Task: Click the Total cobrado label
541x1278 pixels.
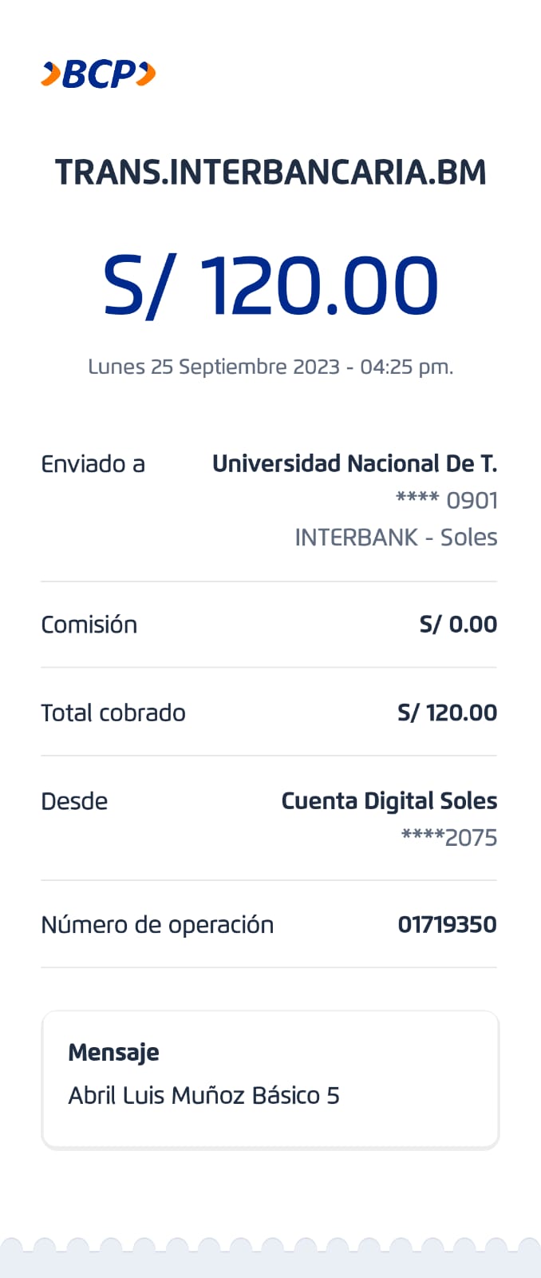Action: coord(113,712)
